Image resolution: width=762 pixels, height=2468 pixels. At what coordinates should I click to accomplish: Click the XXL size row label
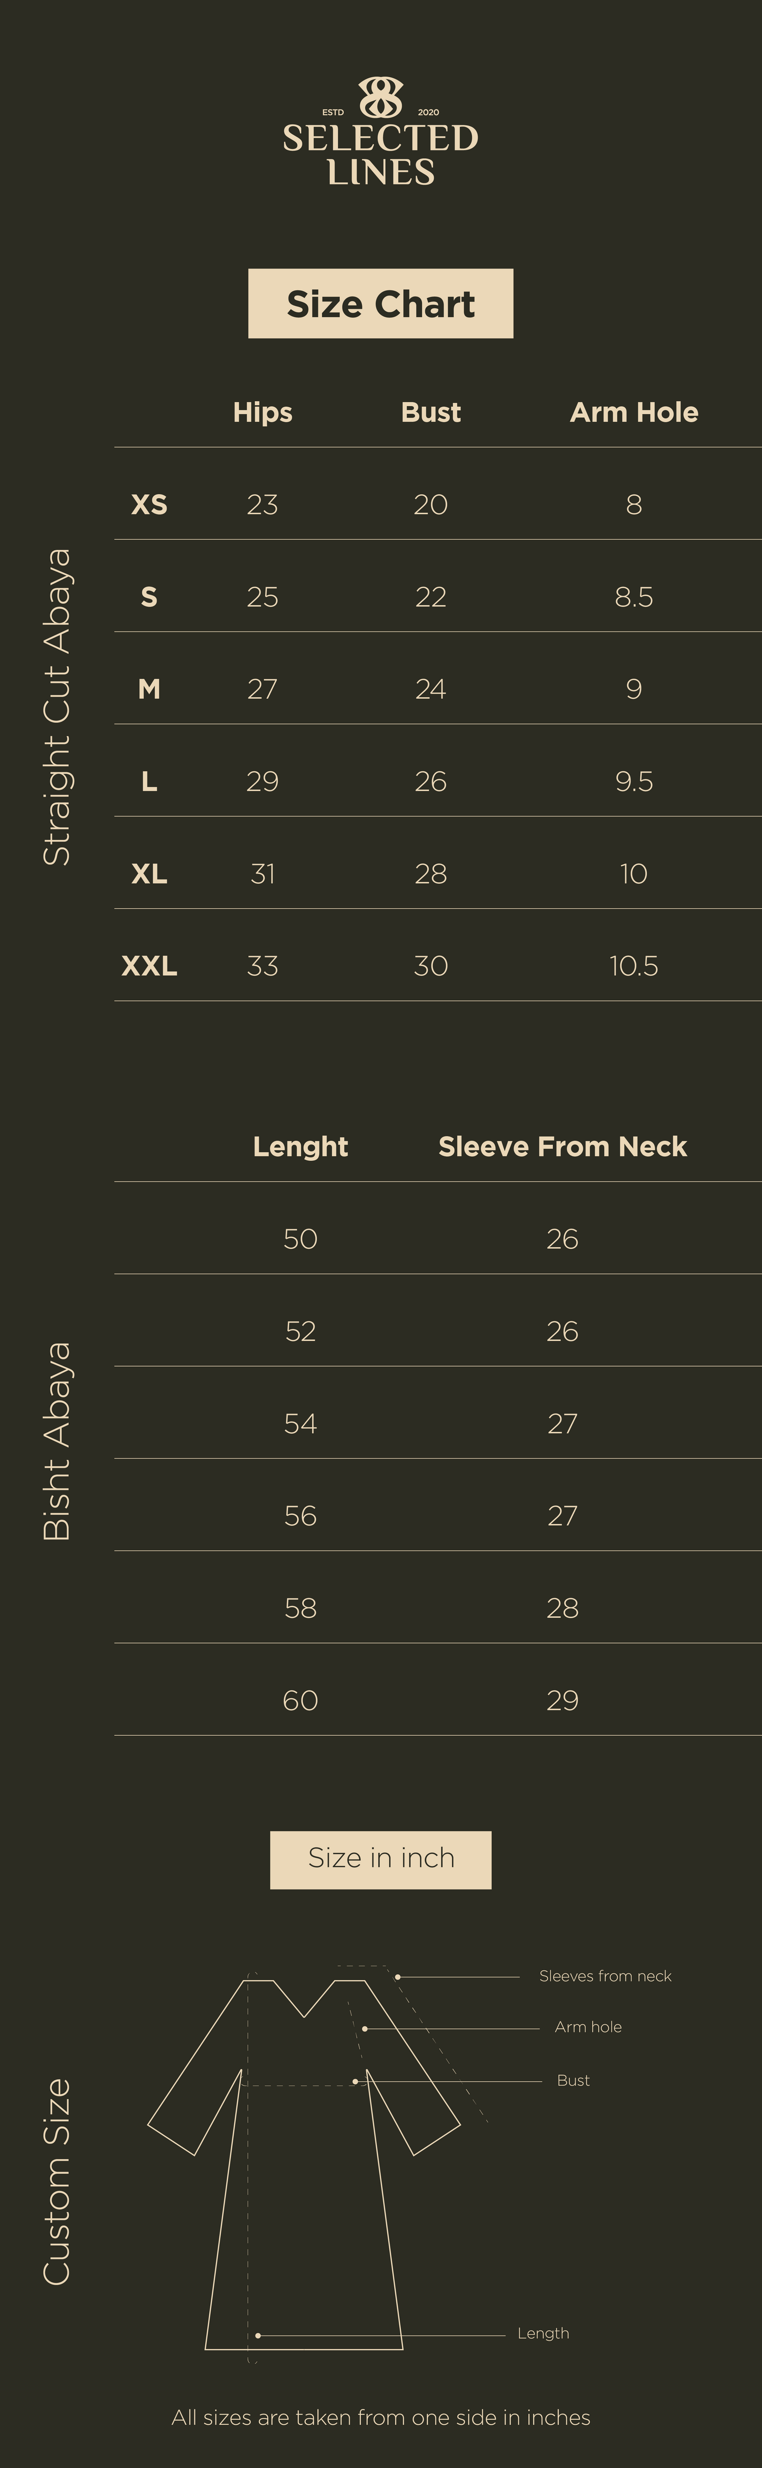[149, 966]
